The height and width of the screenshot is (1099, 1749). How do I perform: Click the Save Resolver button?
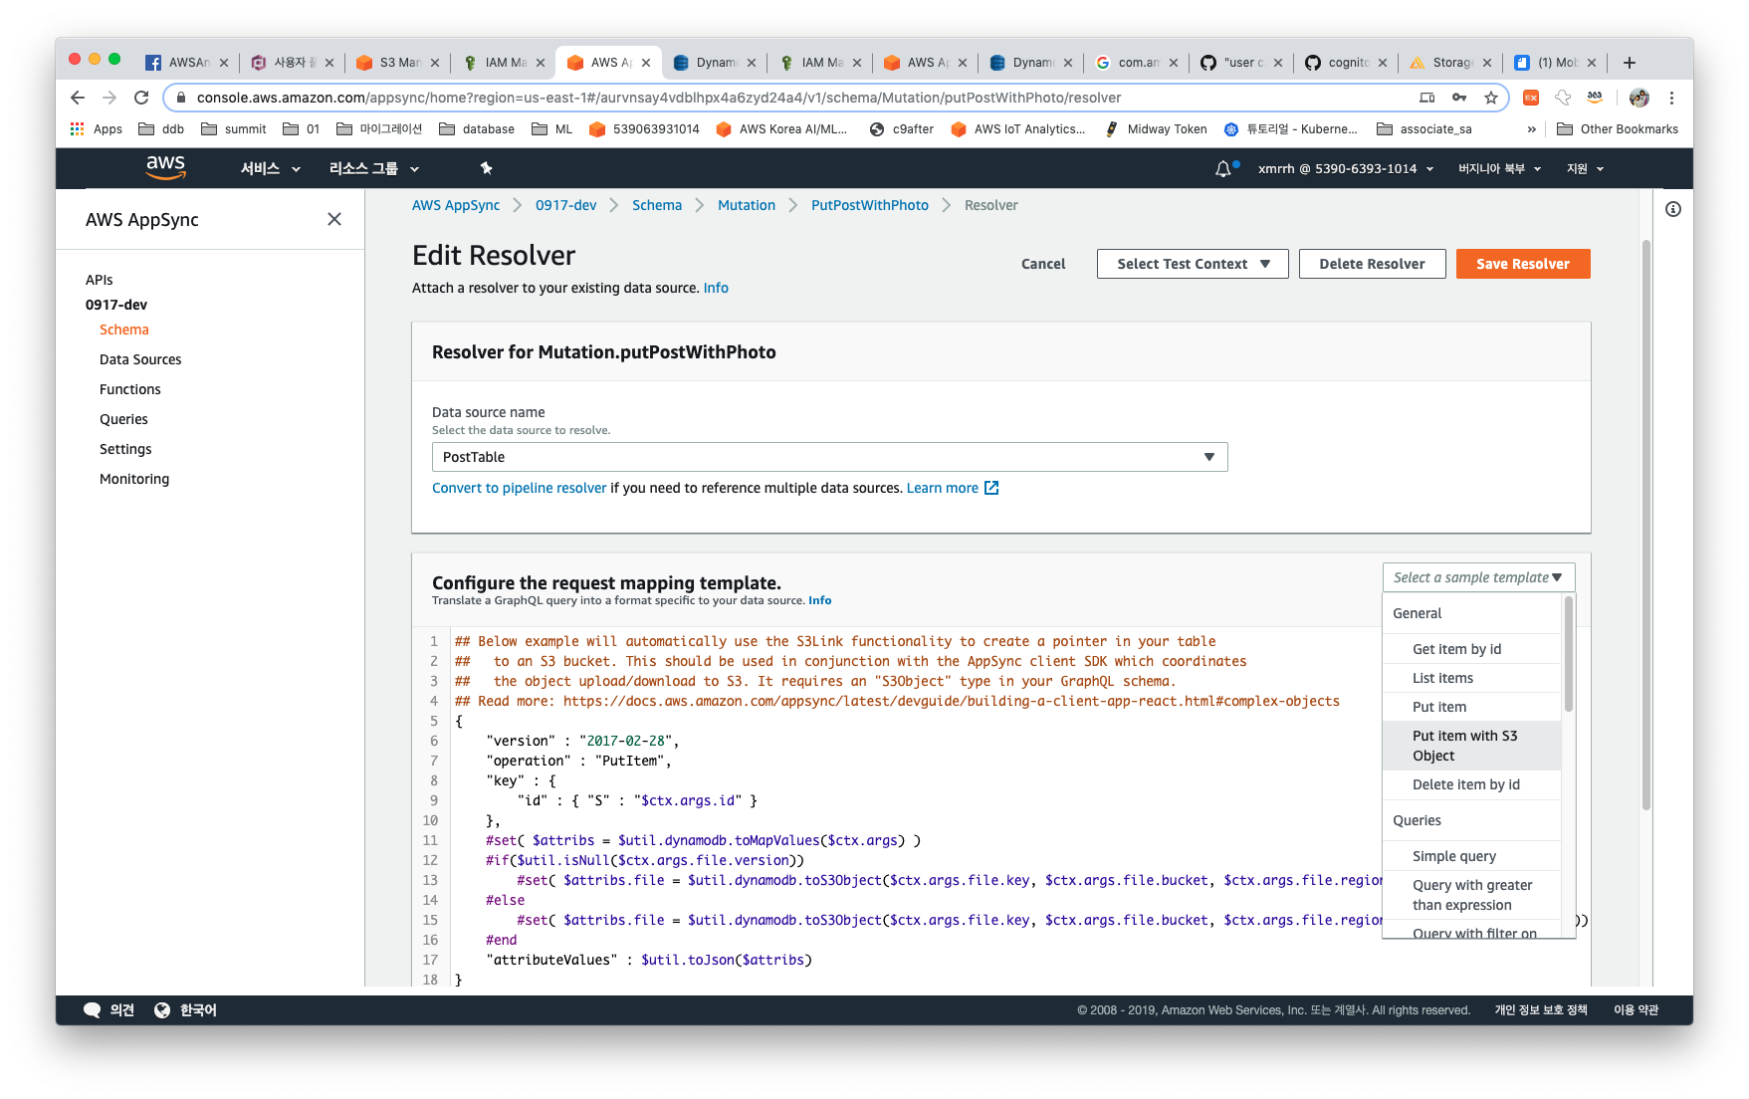click(1522, 264)
